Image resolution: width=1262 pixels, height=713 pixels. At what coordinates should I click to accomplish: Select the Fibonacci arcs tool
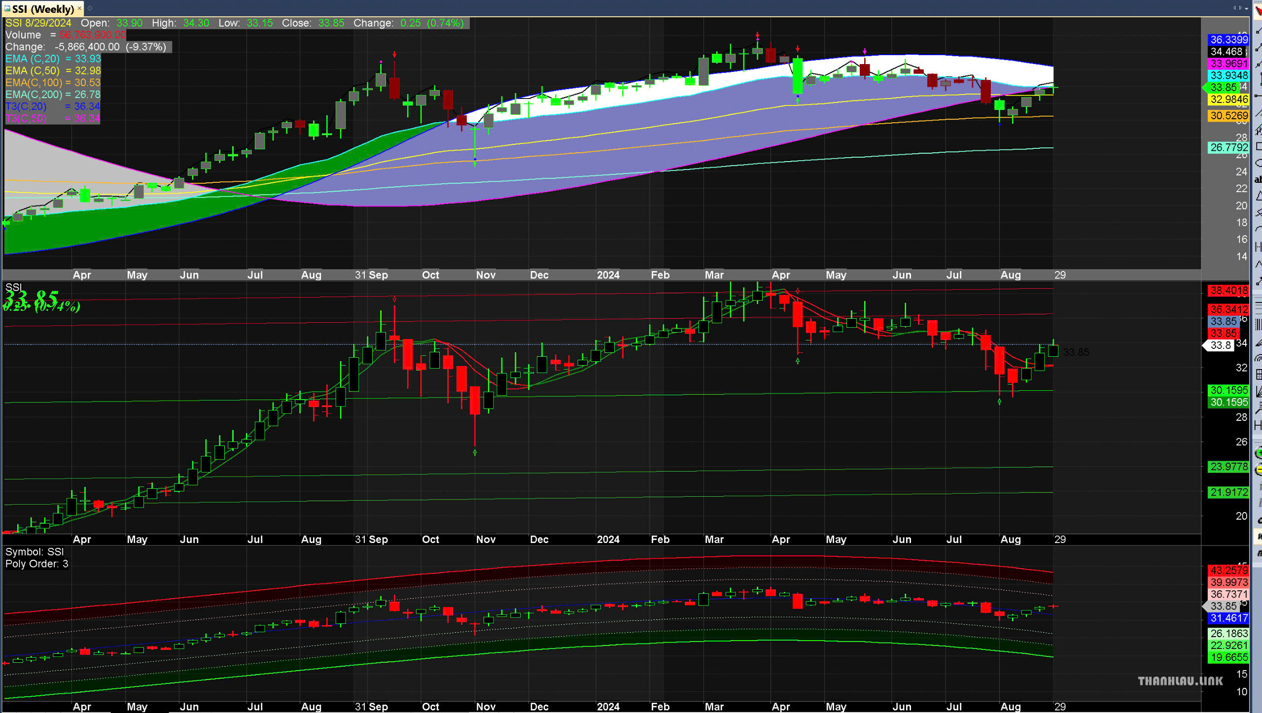click(1258, 358)
